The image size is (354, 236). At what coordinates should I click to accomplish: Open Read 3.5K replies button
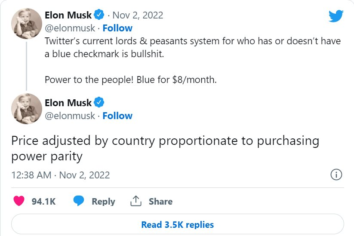point(177,224)
